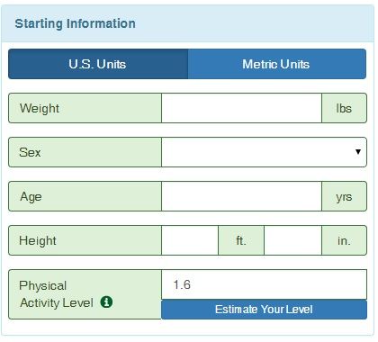Screen dimensions: 378x342
Task: Click the Weight field label
Action: pos(40,108)
